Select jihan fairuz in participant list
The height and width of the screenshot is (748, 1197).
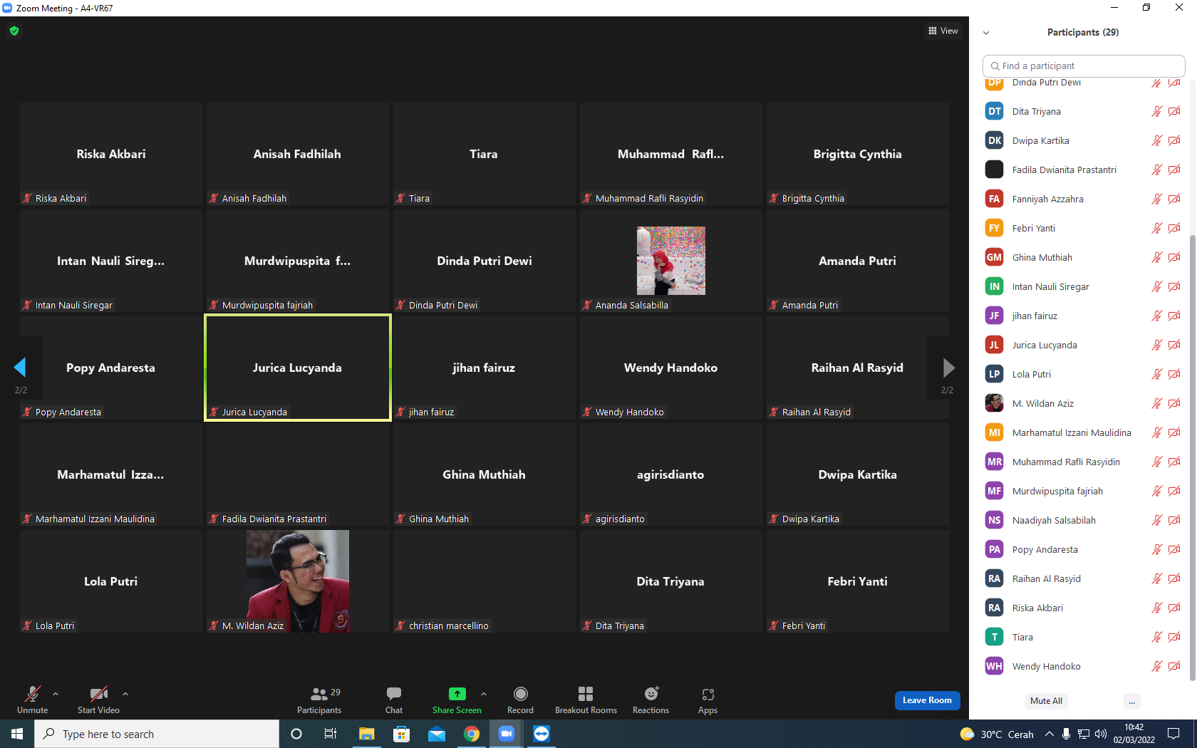[1083, 316]
